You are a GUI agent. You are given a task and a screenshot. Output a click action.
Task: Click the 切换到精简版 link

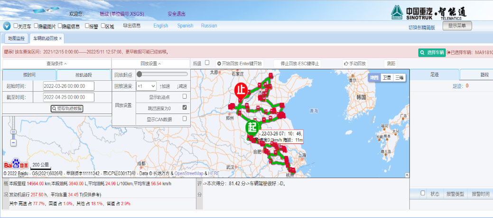[x=422, y=28]
